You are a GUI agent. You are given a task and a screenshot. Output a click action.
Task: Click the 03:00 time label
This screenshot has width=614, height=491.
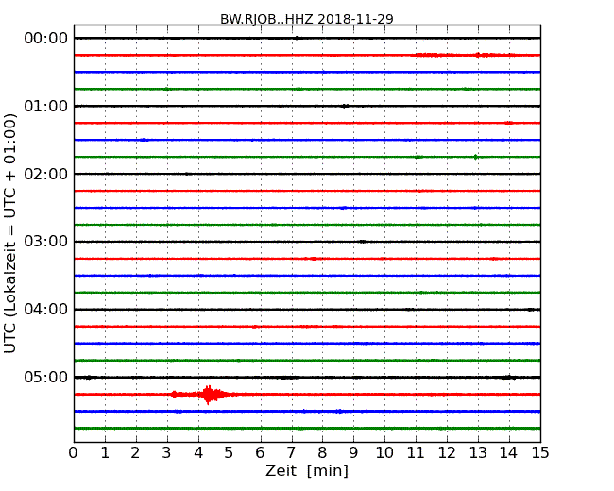click(x=46, y=241)
